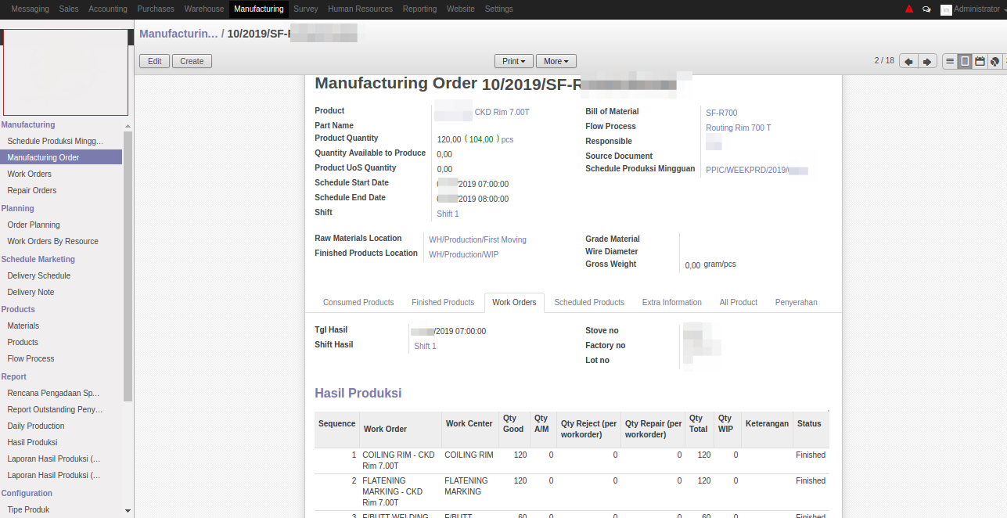Click the red warning triangle icon
Image resolution: width=1007 pixels, height=518 pixels.
click(x=908, y=9)
